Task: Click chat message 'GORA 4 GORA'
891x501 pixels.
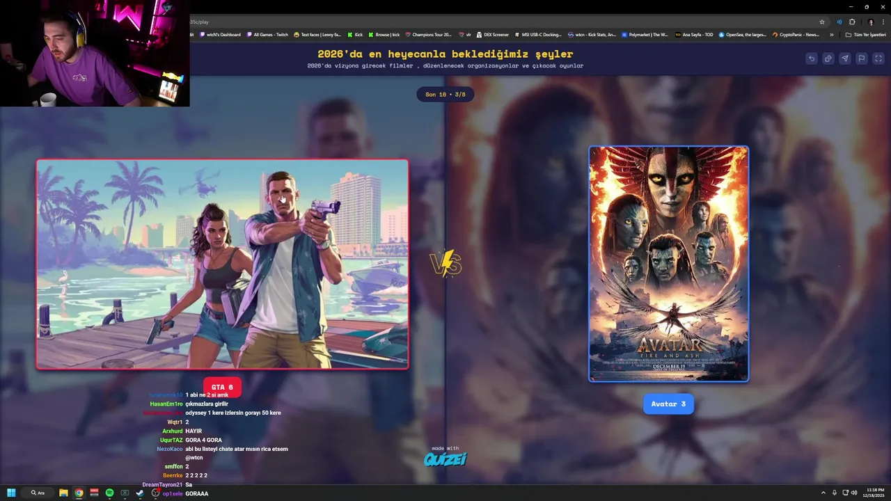Action: 204,440
